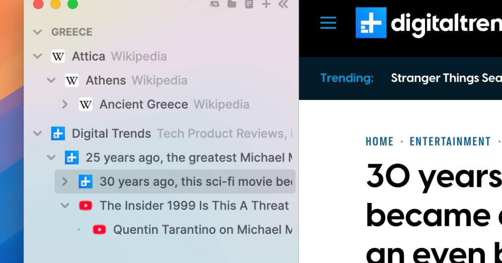Click the stacked tabs icon in toolbar
502x263 pixels.
coord(214,4)
